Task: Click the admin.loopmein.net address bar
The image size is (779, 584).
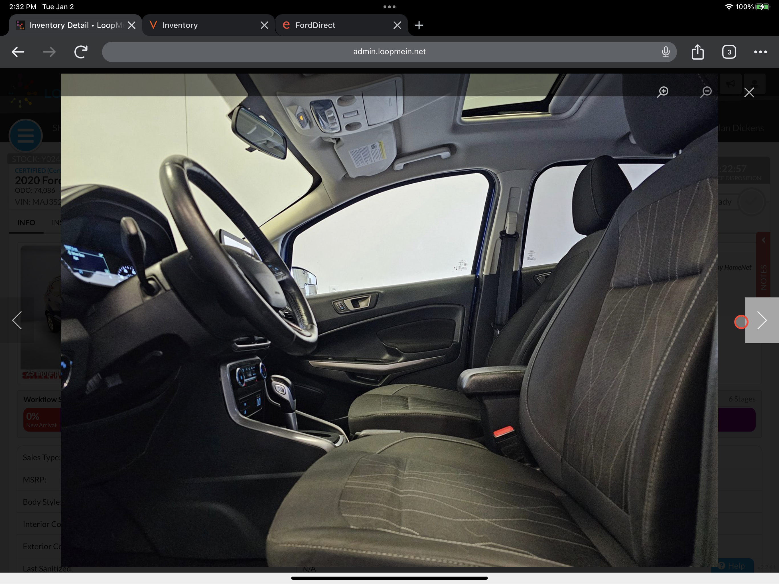Action: 389,52
